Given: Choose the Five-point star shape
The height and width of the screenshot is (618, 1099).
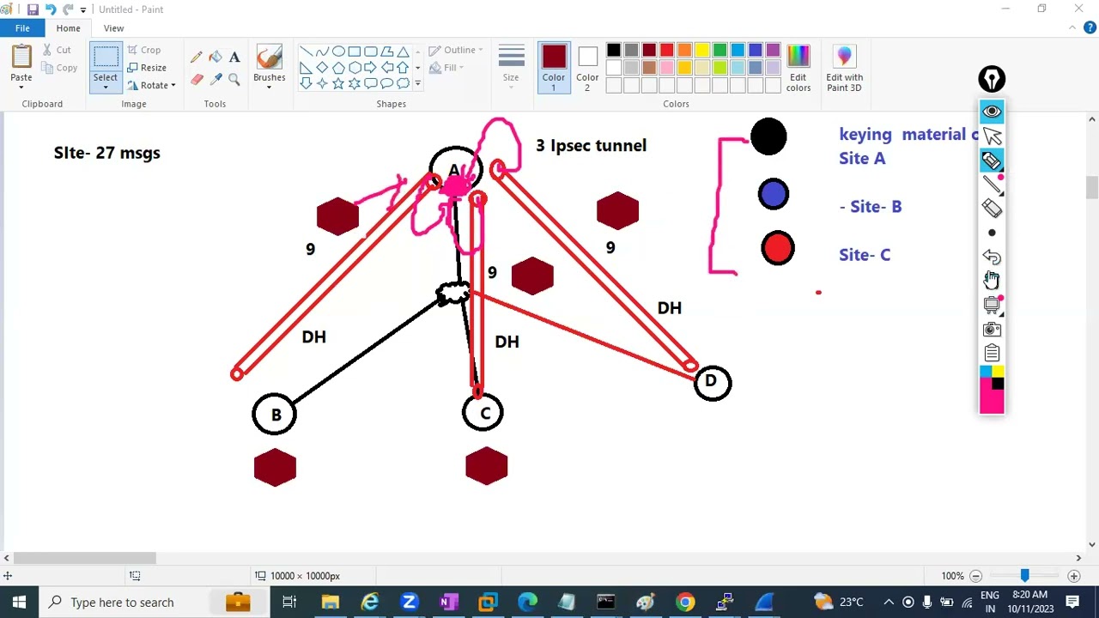Looking at the screenshot, I should 338,83.
